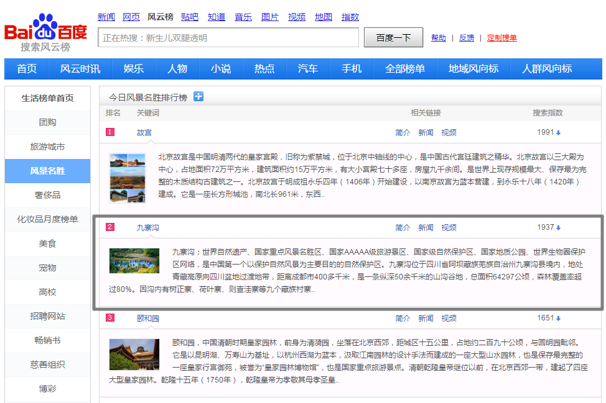The width and height of the screenshot is (606, 403).
Task: Open 汽车 in the navbar
Action: point(308,69)
